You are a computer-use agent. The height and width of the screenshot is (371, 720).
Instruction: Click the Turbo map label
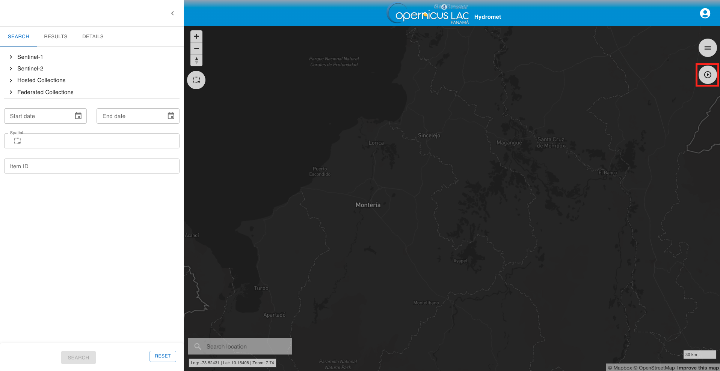(261, 288)
